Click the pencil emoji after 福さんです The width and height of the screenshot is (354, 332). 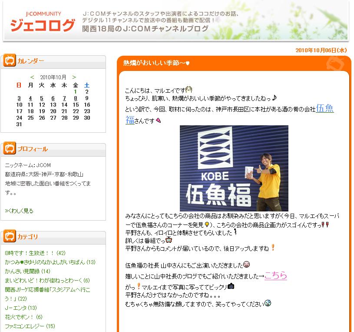(158, 121)
